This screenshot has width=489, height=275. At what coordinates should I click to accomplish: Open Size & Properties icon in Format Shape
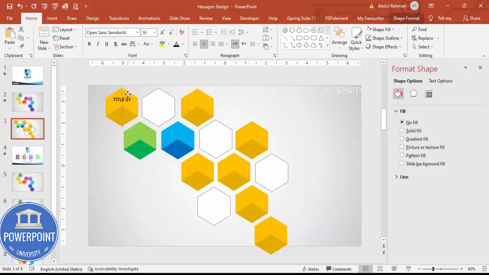click(x=428, y=94)
